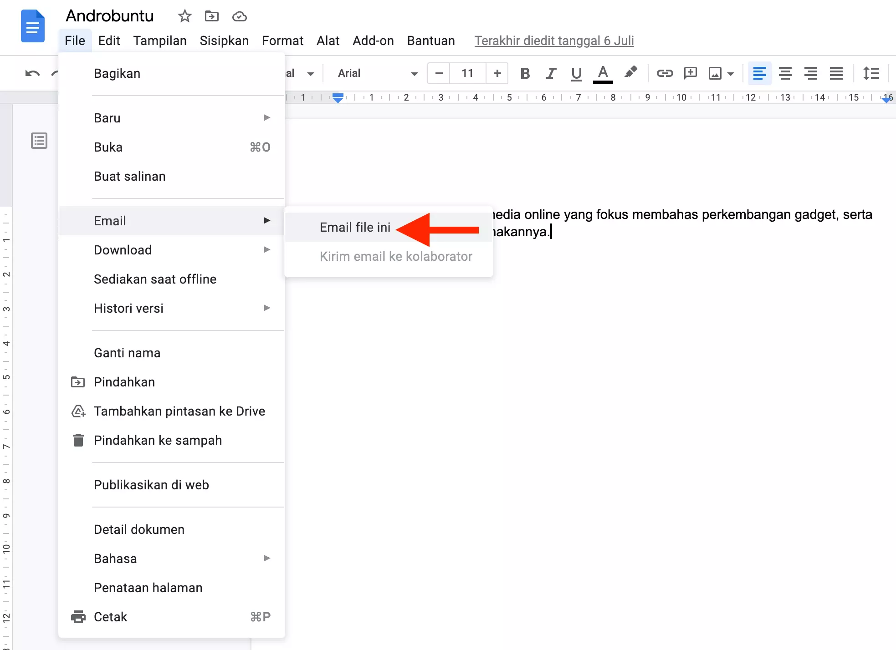Enable center text alignment
The image size is (896, 650).
point(785,73)
